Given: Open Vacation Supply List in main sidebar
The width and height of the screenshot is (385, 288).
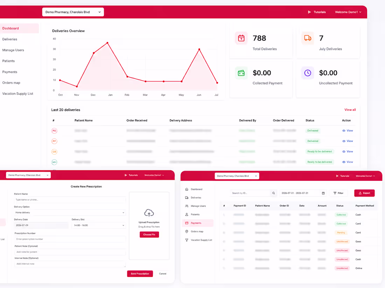Looking at the screenshot, I should [18, 94].
